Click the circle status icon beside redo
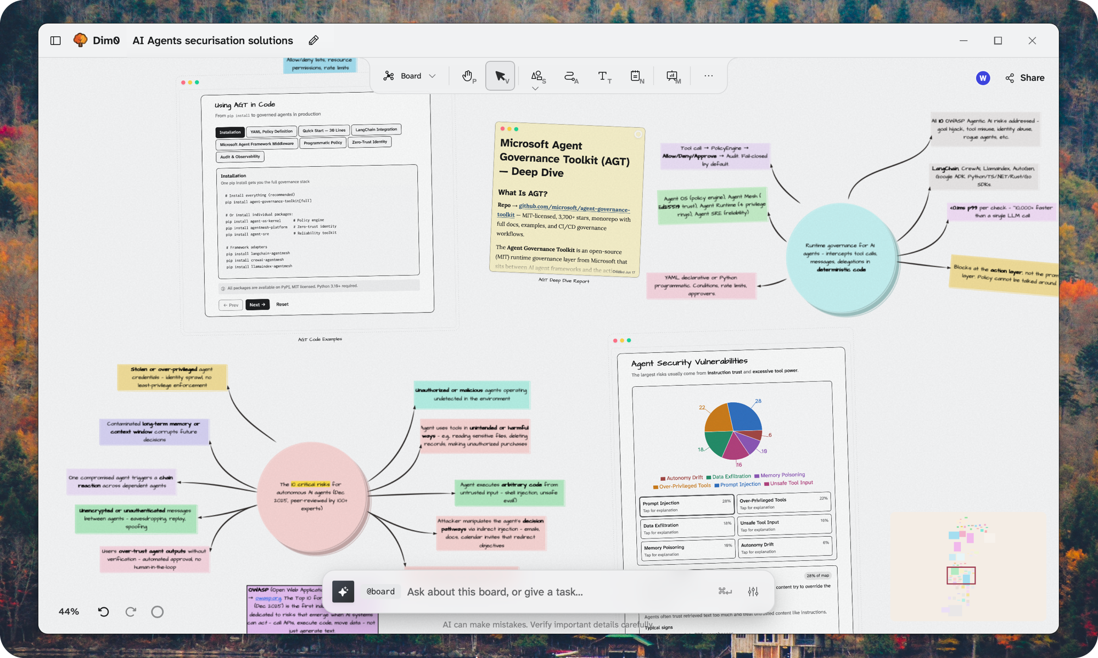This screenshot has height=658, width=1098. pyautogui.click(x=157, y=611)
